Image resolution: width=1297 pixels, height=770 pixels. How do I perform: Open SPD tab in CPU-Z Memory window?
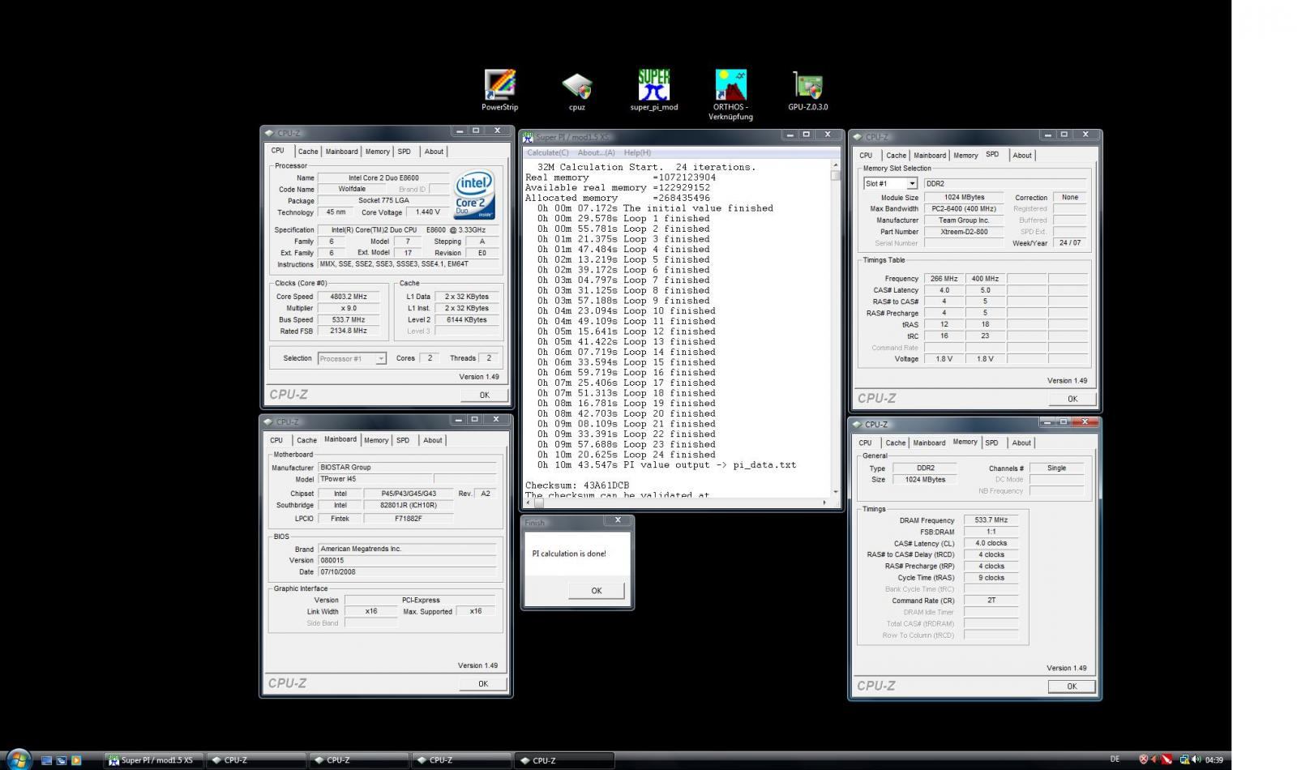click(x=992, y=443)
